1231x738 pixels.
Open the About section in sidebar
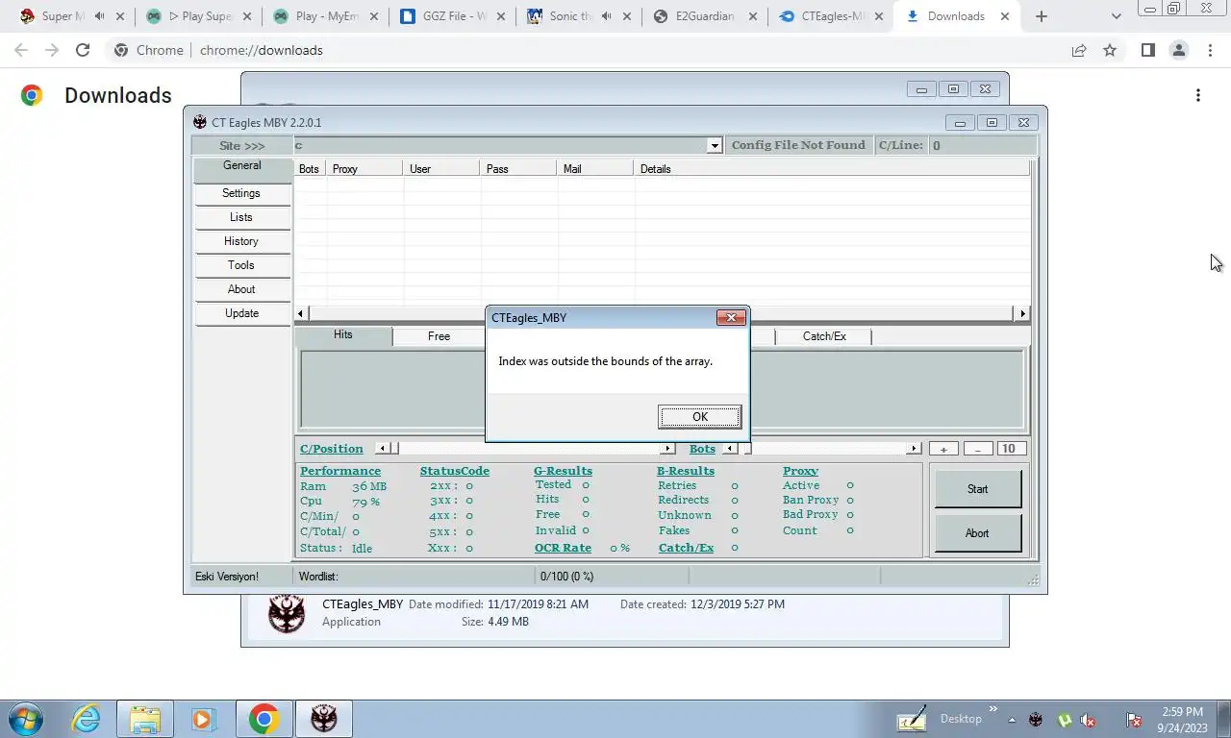[241, 289]
